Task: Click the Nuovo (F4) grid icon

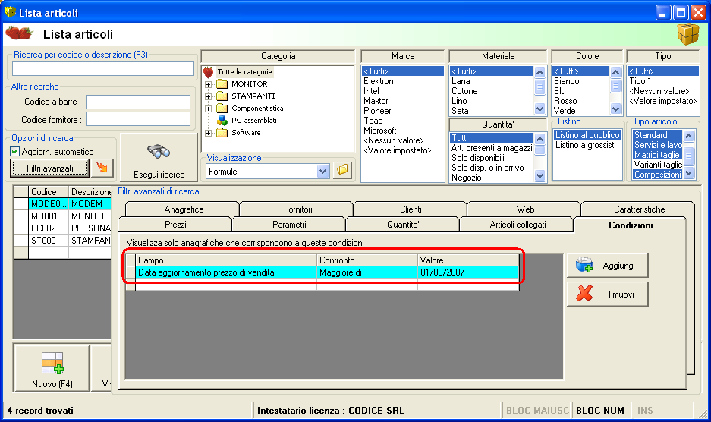Action: [x=52, y=362]
